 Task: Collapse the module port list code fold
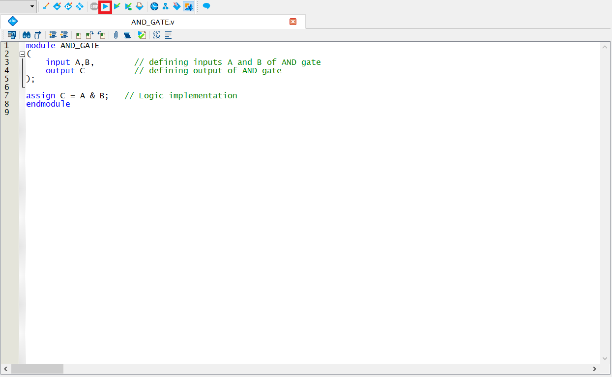(x=22, y=54)
